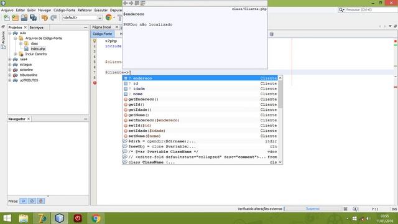Viewport: 398px width, 224px height.
Task: Click the forward arrow in documentation popup
Action: [x=131, y=3]
